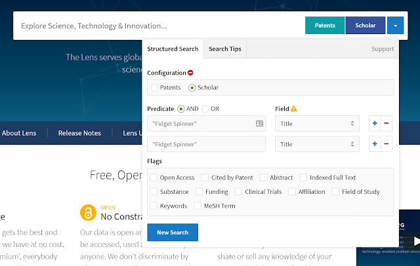This screenshot has width=420, height=266.
Task: Tick the Funding checkbox
Action: click(x=199, y=191)
